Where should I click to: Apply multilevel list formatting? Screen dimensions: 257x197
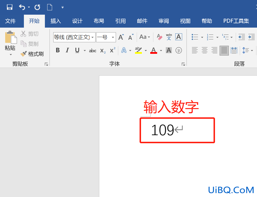point(225,37)
